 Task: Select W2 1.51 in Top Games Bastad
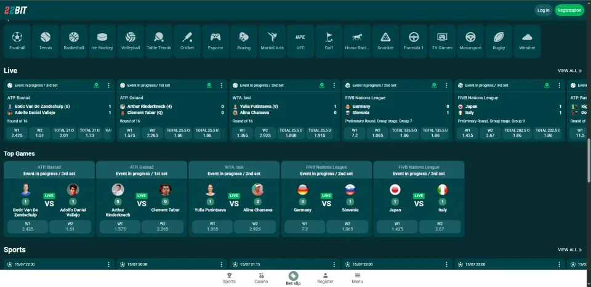[70, 227]
